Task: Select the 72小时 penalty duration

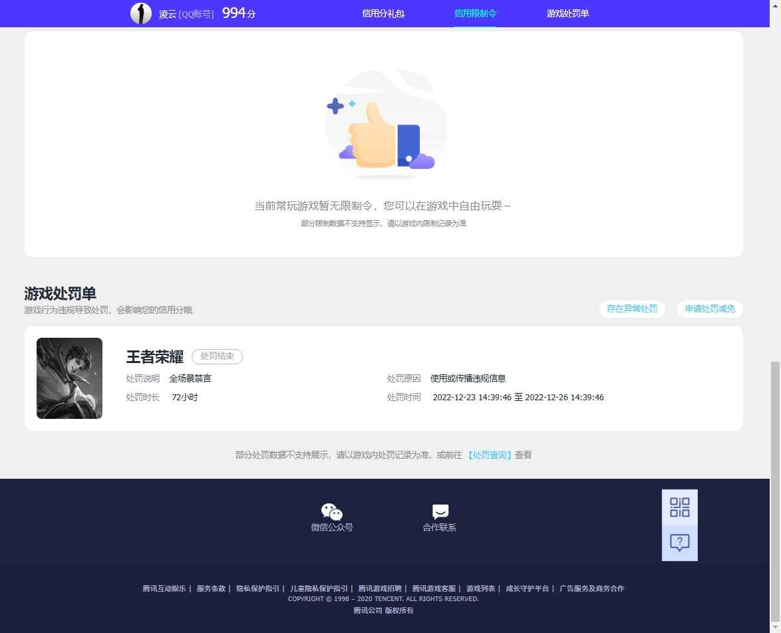Action: coord(185,397)
